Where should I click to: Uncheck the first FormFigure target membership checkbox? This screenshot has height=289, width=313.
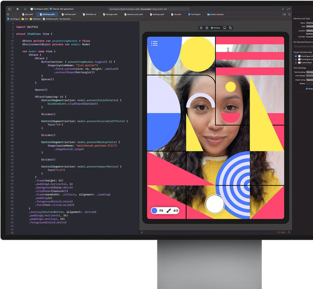[x=296, y=56]
